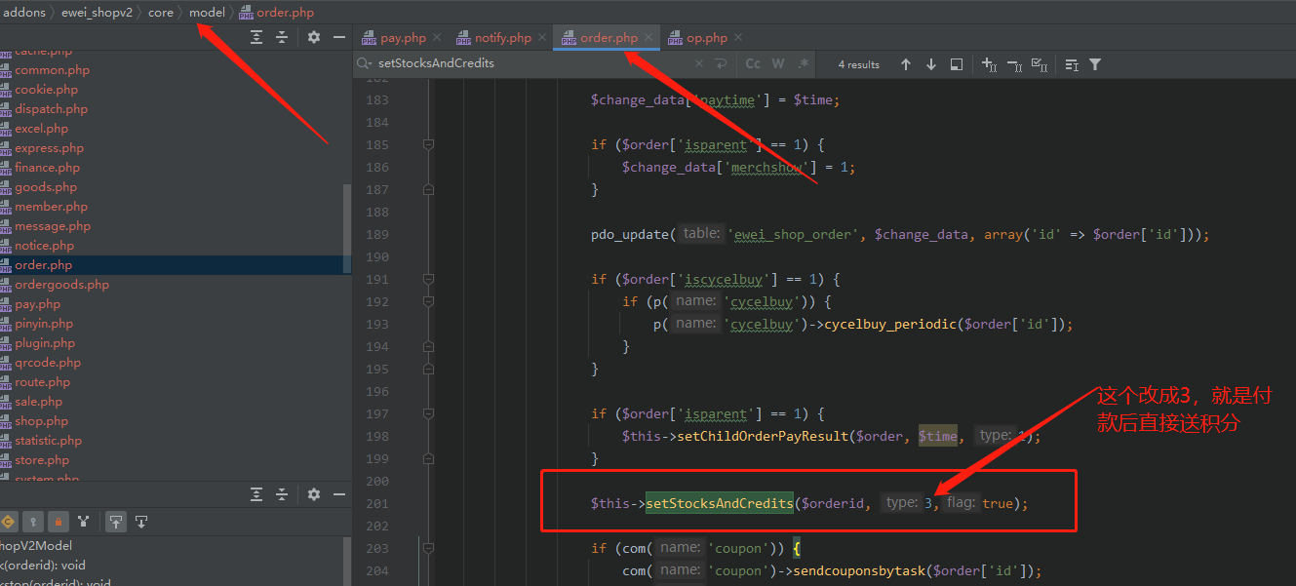
Task: Close the pay.php tab
Action: [437, 38]
